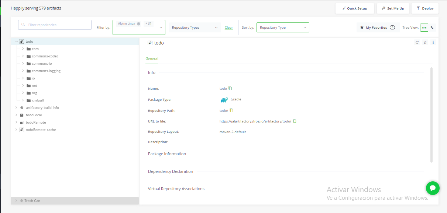Click the todo panel header repository icon
Image resolution: width=447 pixels, height=213 pixels.
point(150,43)
